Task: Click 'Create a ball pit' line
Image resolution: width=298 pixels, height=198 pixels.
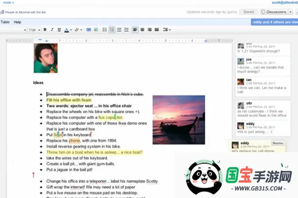Action: coord(81,164)
